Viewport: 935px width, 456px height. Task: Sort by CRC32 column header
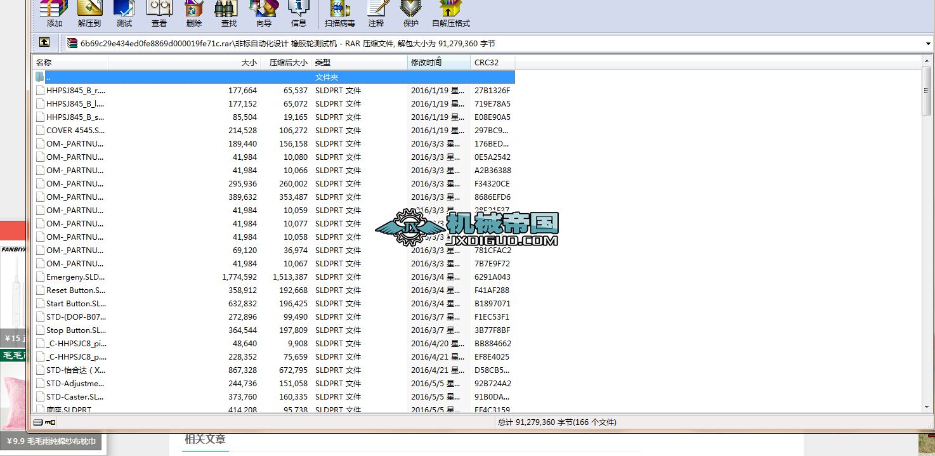[493, 62]
